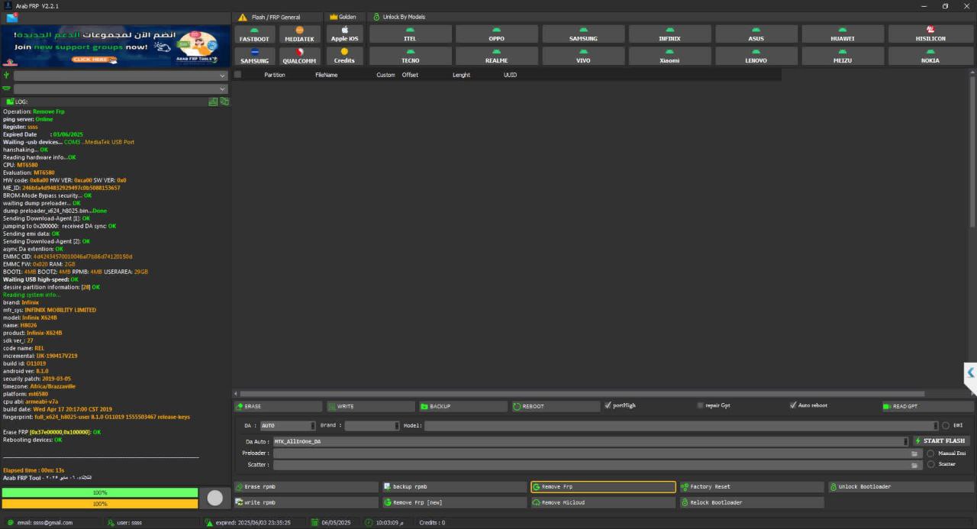Click START FLASH button
Viewport: 977px width, 529px height.
(x=943, y=441)
